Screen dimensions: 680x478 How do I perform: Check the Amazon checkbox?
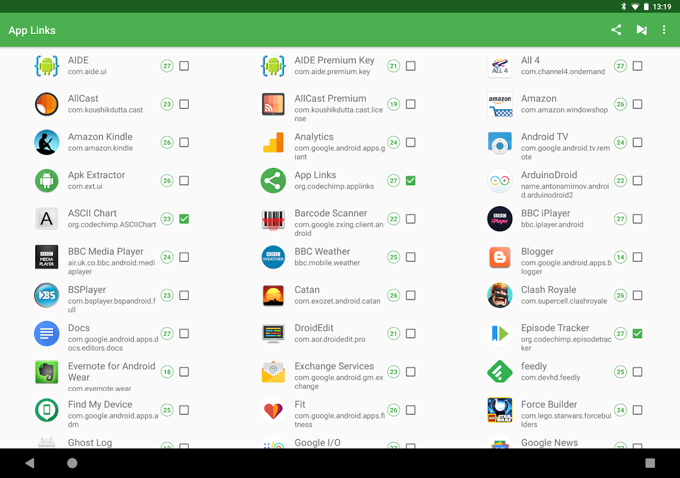click(638, 104)
